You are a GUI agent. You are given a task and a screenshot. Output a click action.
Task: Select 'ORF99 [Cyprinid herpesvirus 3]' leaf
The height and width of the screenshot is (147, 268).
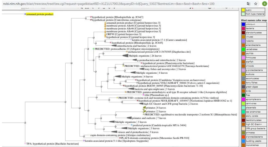124,34
